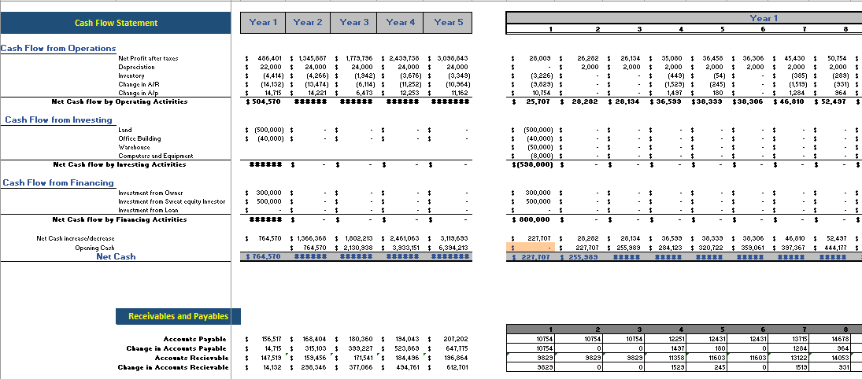Screen dimensions: 862x379
Task: Select the monthly Year 1 gray header bar
Action: click(684, 18)
